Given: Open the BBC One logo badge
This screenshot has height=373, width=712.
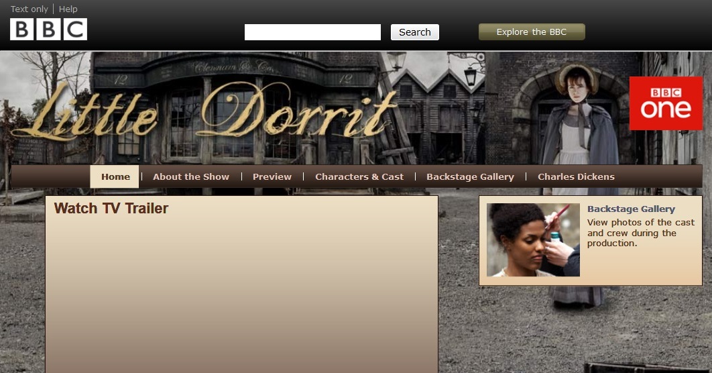Looking at the screenshot, I should [666, 103].
